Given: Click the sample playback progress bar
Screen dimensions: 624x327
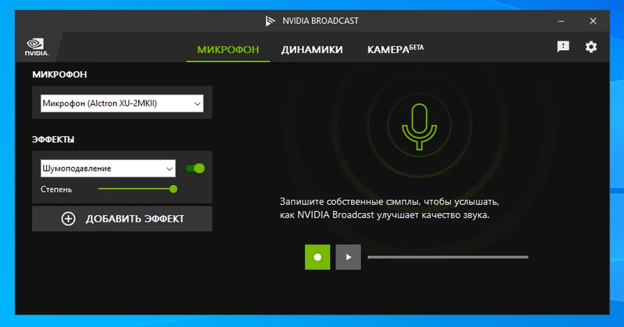Looking at the screenshot, I should (448, 257).
